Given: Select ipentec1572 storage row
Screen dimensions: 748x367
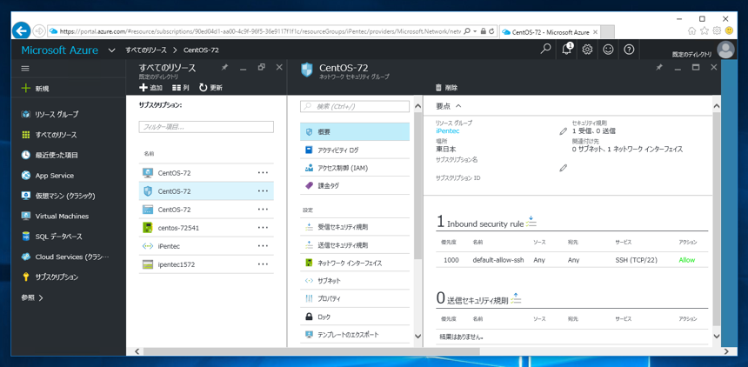Looking at the screenshot, I should coord(206,264).
